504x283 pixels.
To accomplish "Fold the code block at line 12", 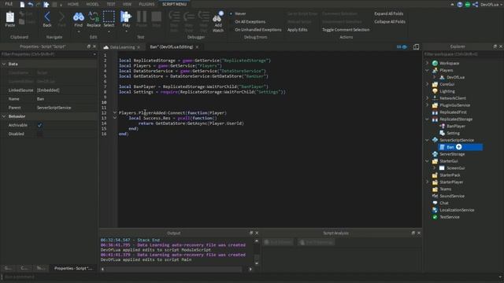I will tap(115, 112).
